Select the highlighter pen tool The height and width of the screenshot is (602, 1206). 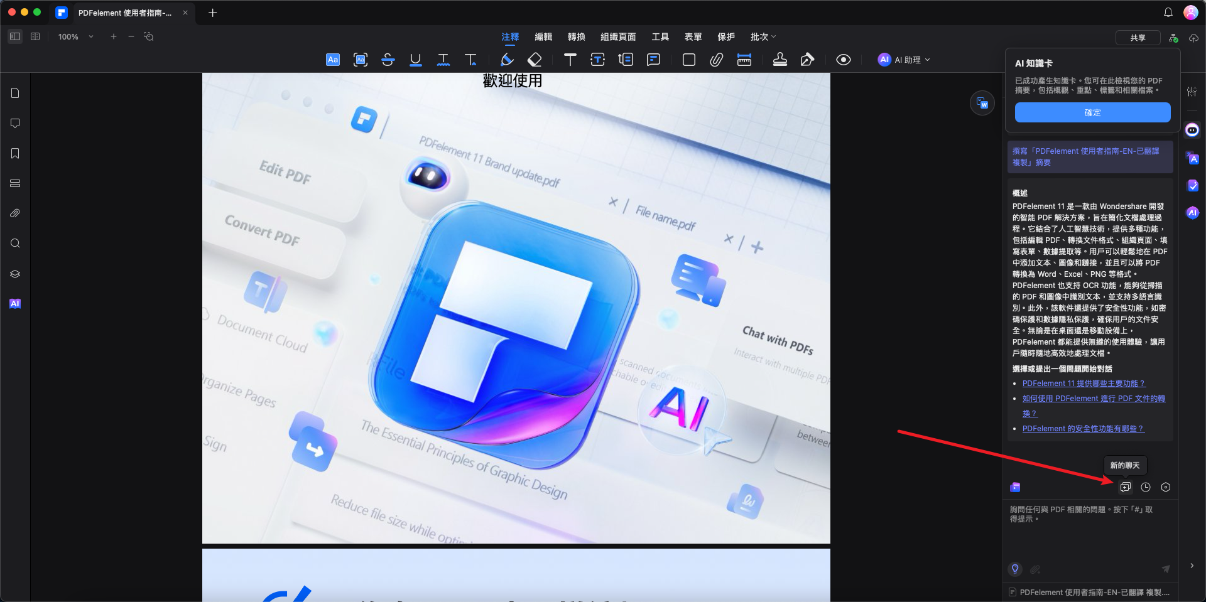pyautogui.click(x=507, y=60)
